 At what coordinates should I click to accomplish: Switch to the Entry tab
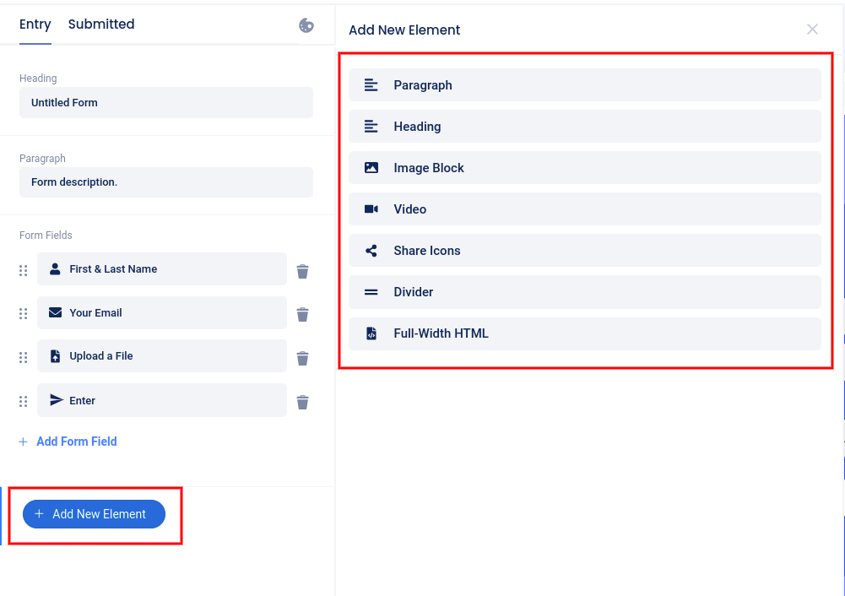pos(35,24)
